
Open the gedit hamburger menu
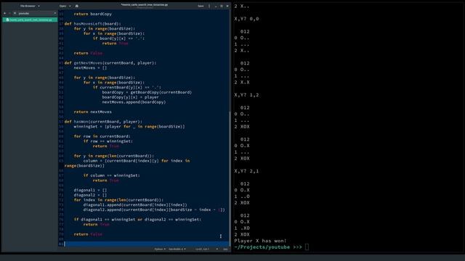click(209, 6)
